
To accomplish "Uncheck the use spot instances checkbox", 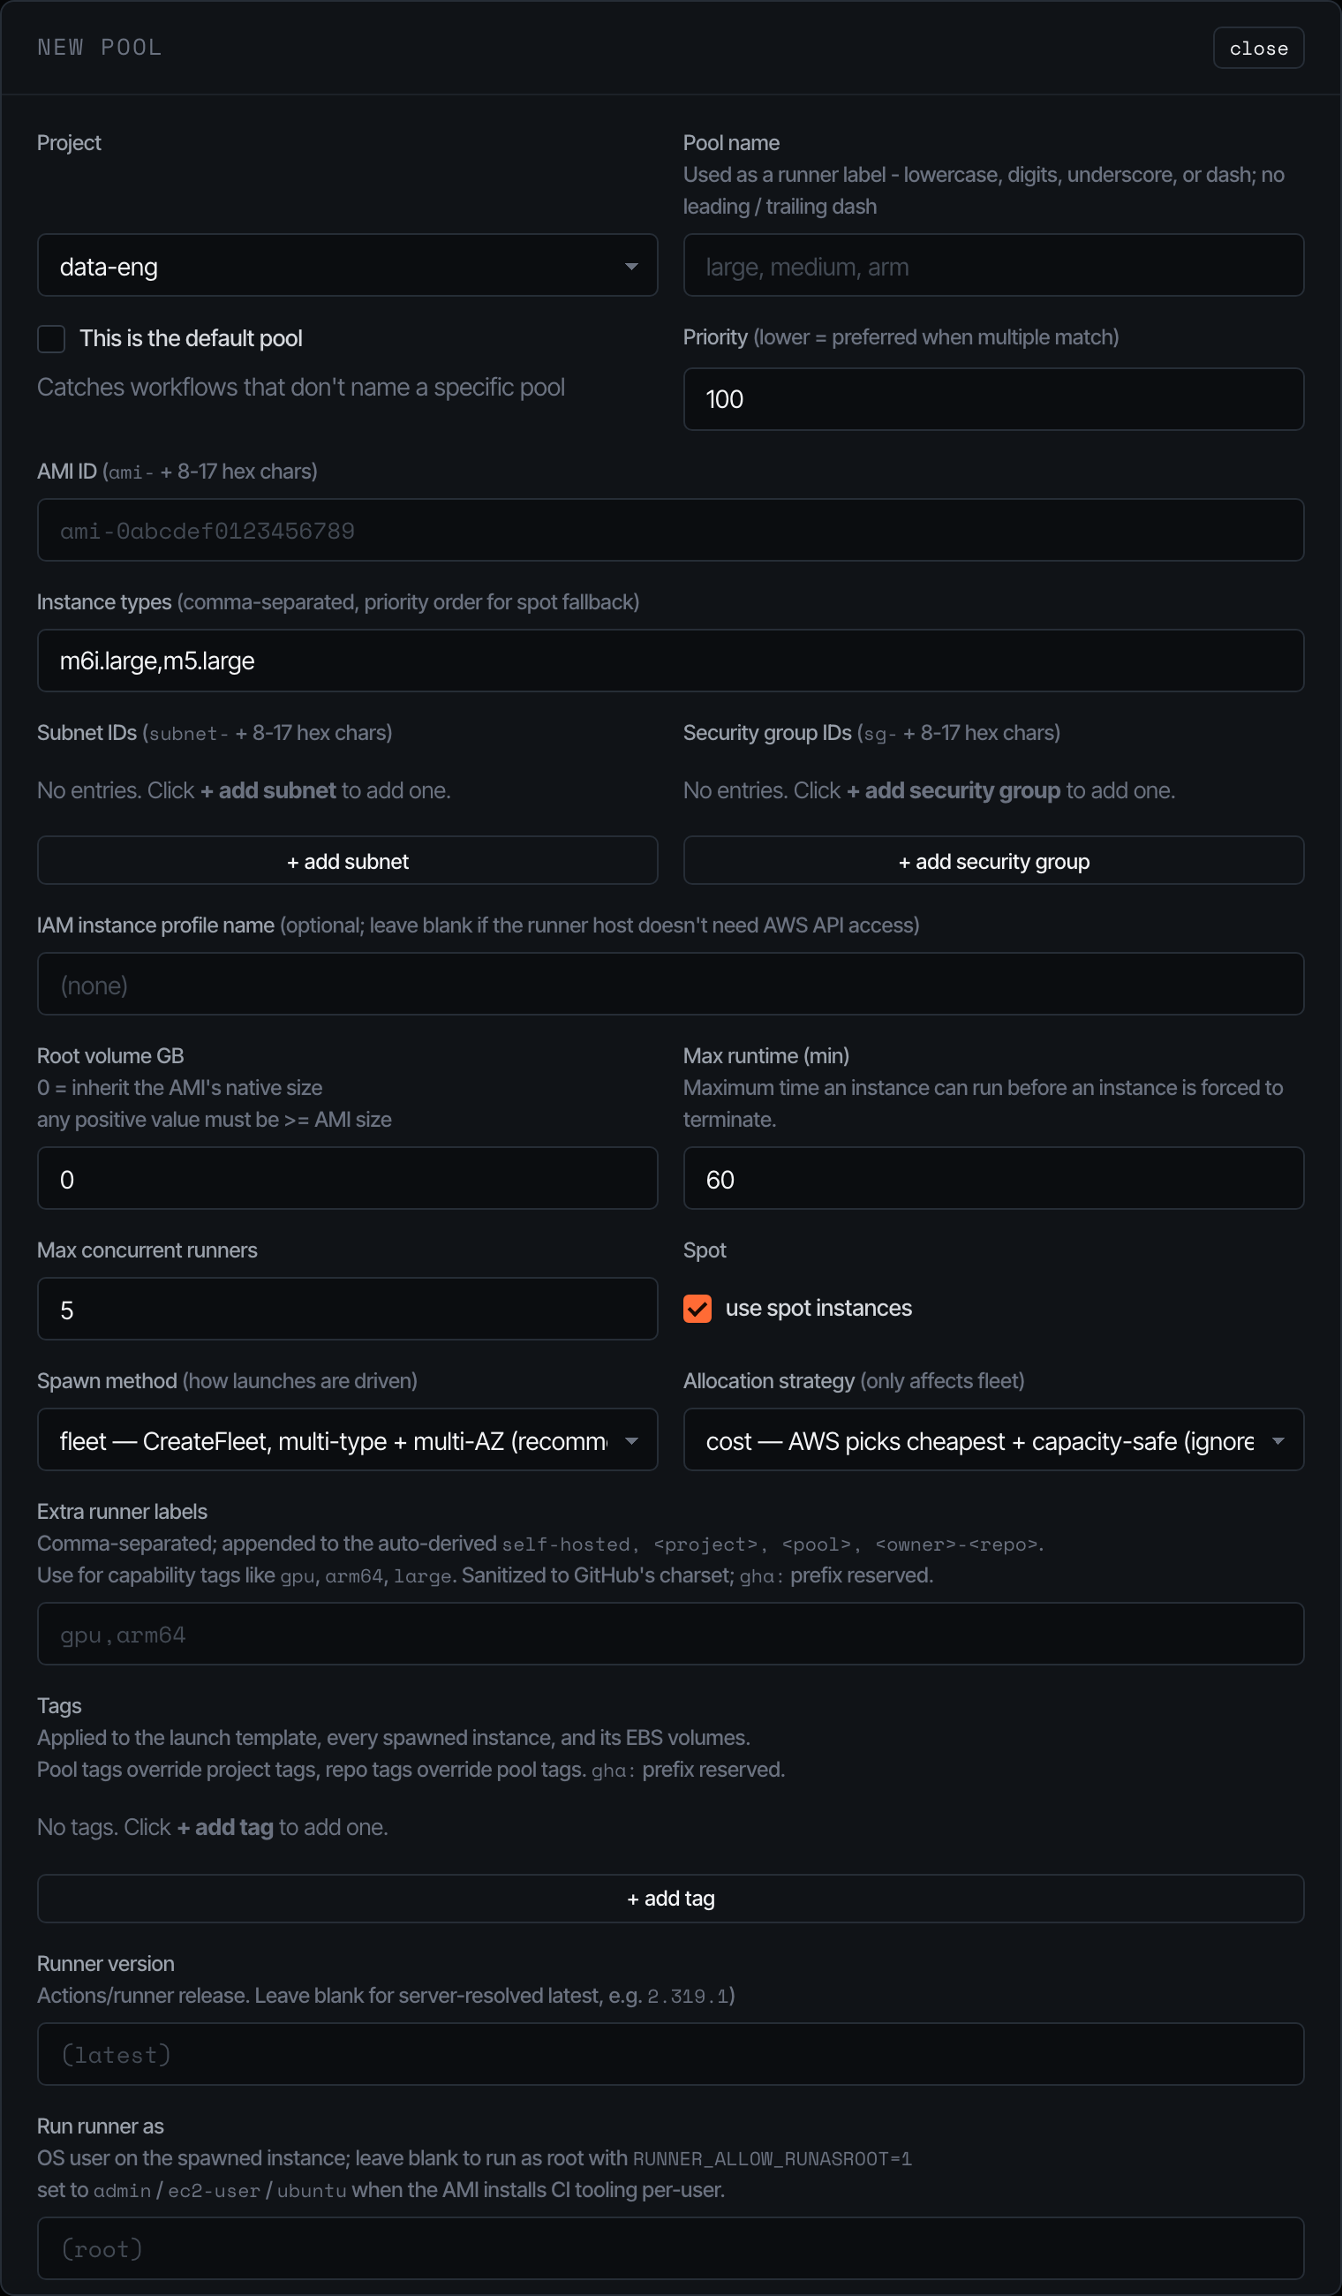I will [x=697, y=1309].
